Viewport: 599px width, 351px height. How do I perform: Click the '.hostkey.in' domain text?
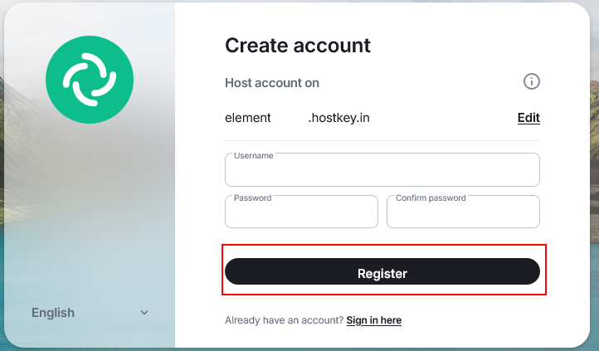338,118
